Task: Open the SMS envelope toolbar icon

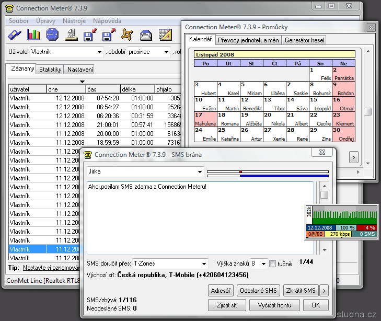Action: click(x=146, y=35)
